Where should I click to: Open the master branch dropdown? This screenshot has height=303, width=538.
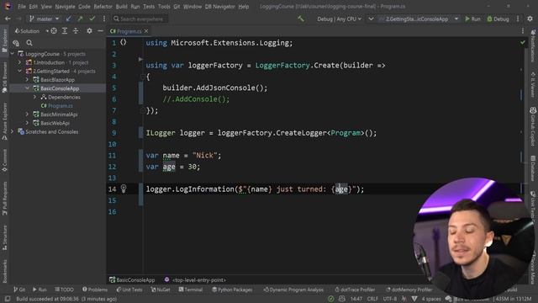click(45, 19)
